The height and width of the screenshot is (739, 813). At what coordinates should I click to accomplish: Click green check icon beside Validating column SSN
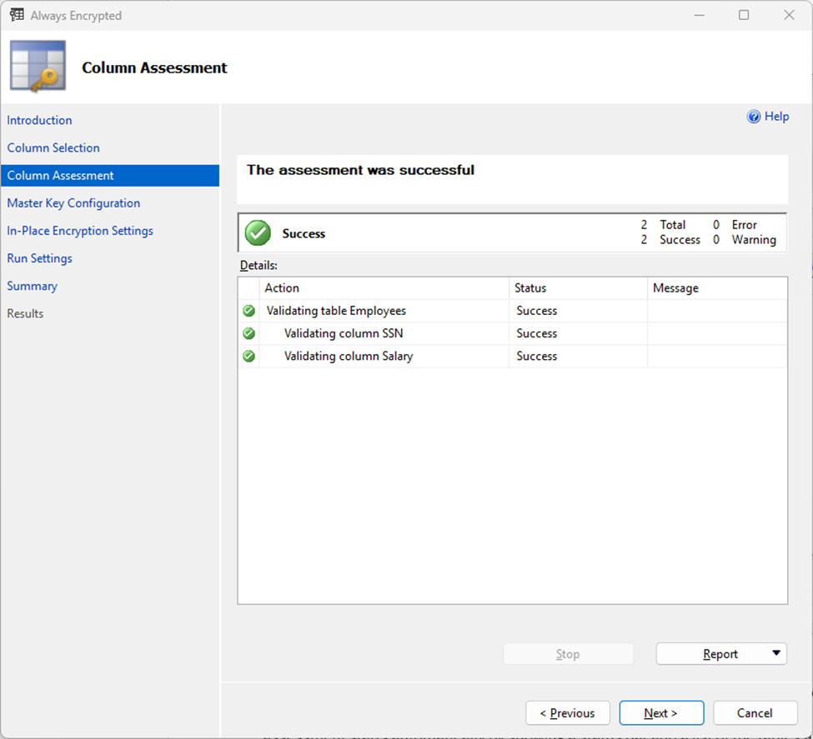(x=248, y=333)
